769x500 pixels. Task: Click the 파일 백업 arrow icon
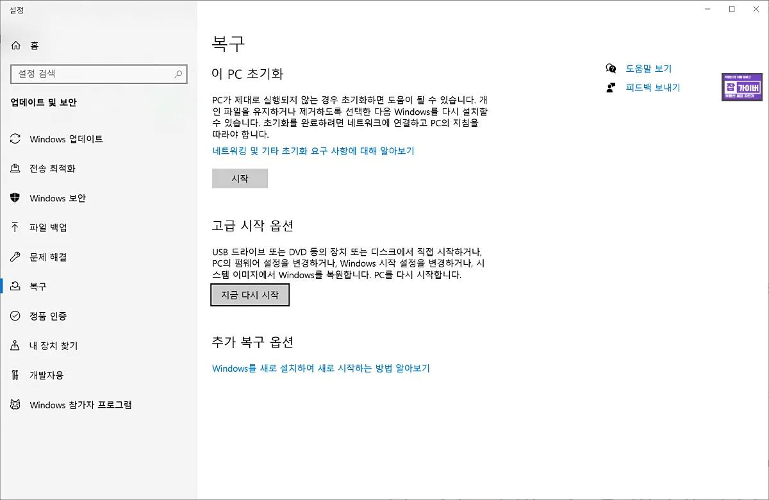[16, 228]
